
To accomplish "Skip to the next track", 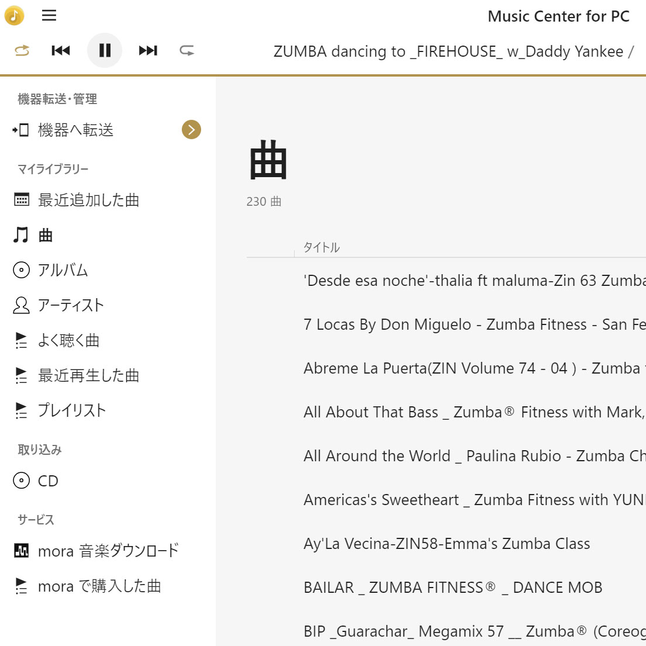I will point(148,50).
